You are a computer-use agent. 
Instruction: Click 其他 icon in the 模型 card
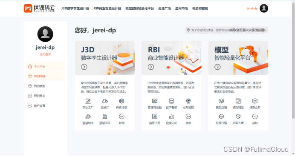[255, 116]
